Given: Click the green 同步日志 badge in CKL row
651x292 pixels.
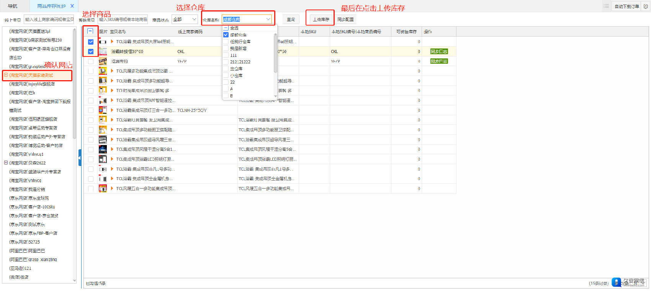Looking at the screenshot, I should pos(439,52).
